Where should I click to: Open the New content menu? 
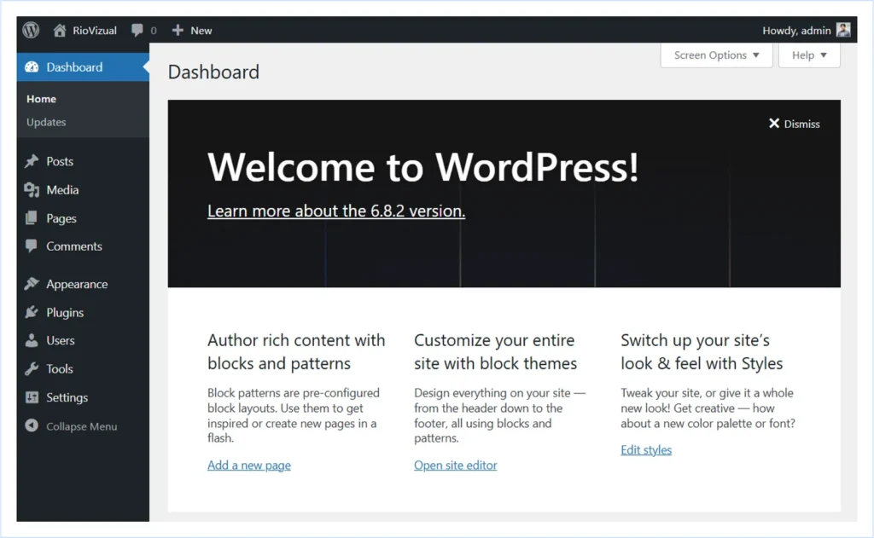click(x=191, y=30)
